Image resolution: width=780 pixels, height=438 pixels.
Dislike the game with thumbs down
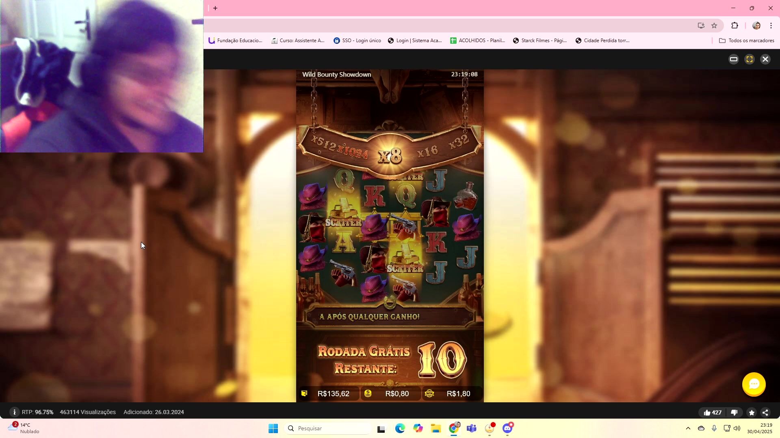tap(734, 412)
